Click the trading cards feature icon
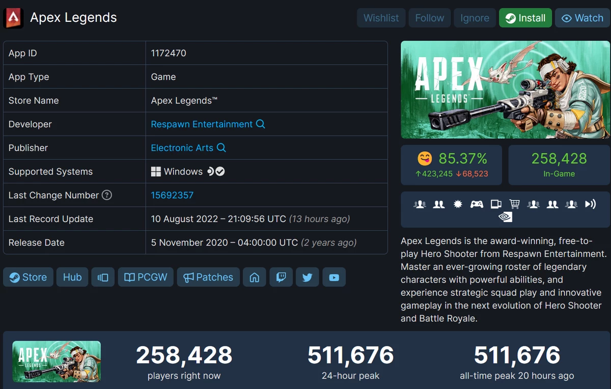 coord(496,204)
